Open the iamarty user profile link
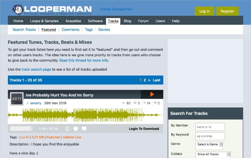 pyautogui.click(x=36, y=103)
